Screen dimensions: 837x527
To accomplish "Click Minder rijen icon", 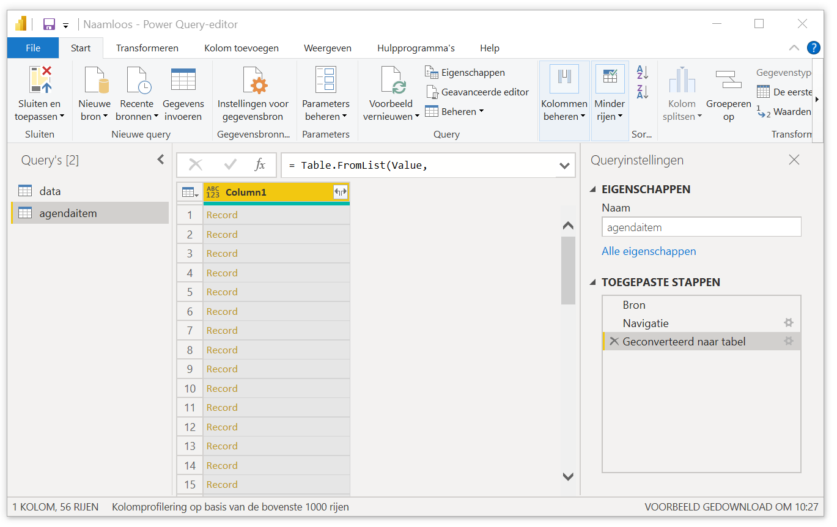I will (x=610, y=80).
